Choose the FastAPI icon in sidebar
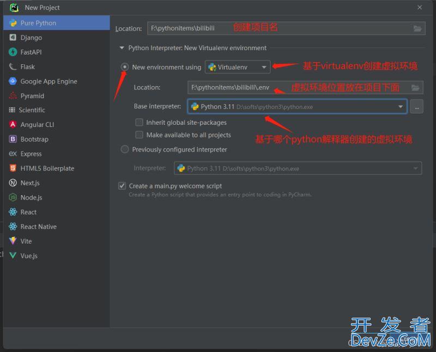Image resolution: width=436 pixels, height=352 pixels. [x=13, y=52]
